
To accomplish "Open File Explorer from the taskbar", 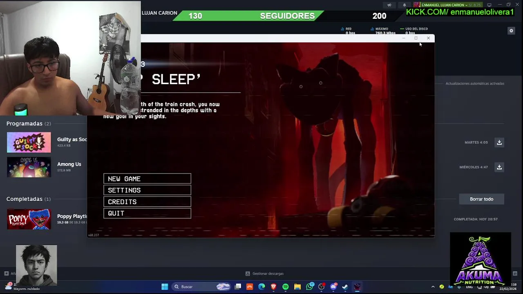I will coord(297,287).
